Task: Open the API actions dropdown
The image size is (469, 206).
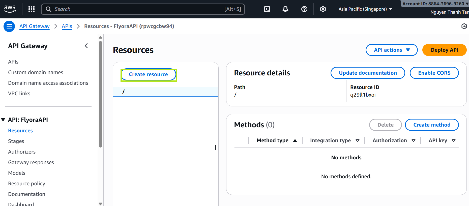Action: coord(391,50)
